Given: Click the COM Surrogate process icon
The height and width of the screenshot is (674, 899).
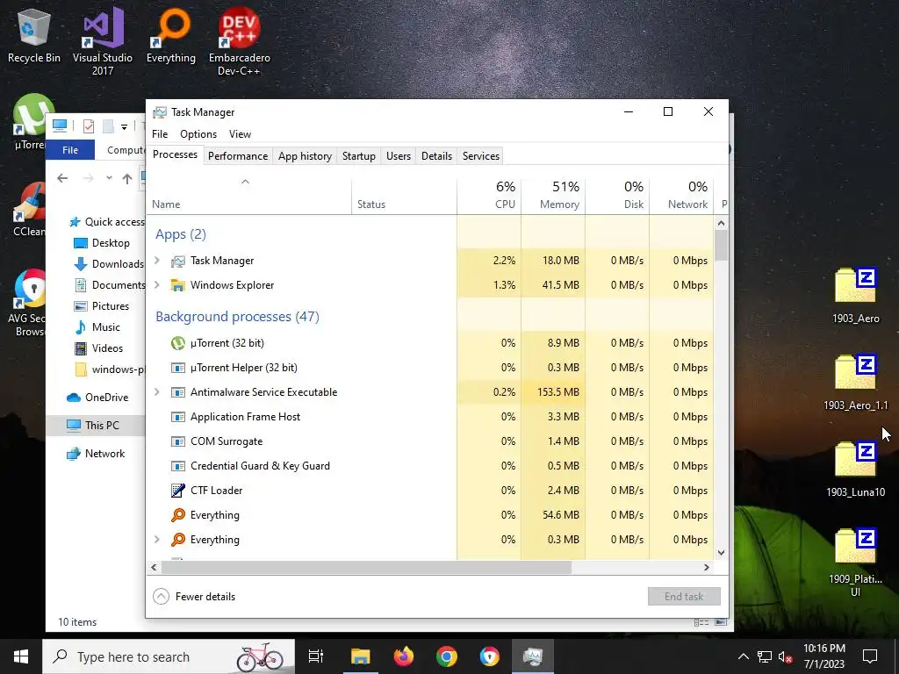Looking at the screenshot, I should coord(177,441).
